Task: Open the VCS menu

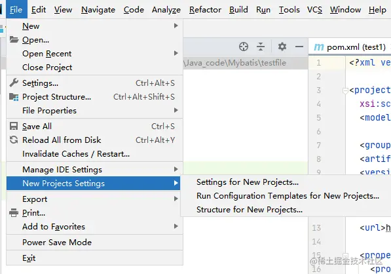Action: point(314,9)
